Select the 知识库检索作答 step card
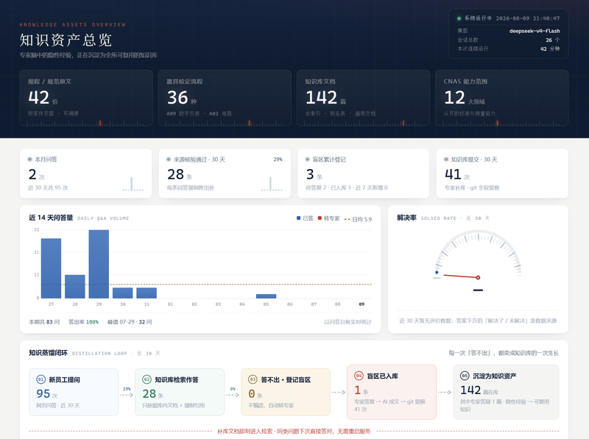 [180, 392]
